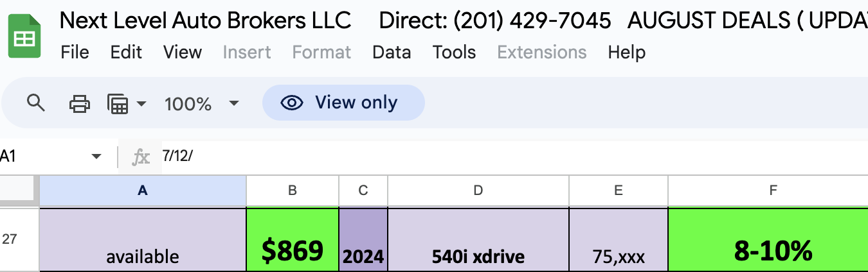Click the green $869 cell
This screenshot has width=868, height=272.
pos(293,239)
